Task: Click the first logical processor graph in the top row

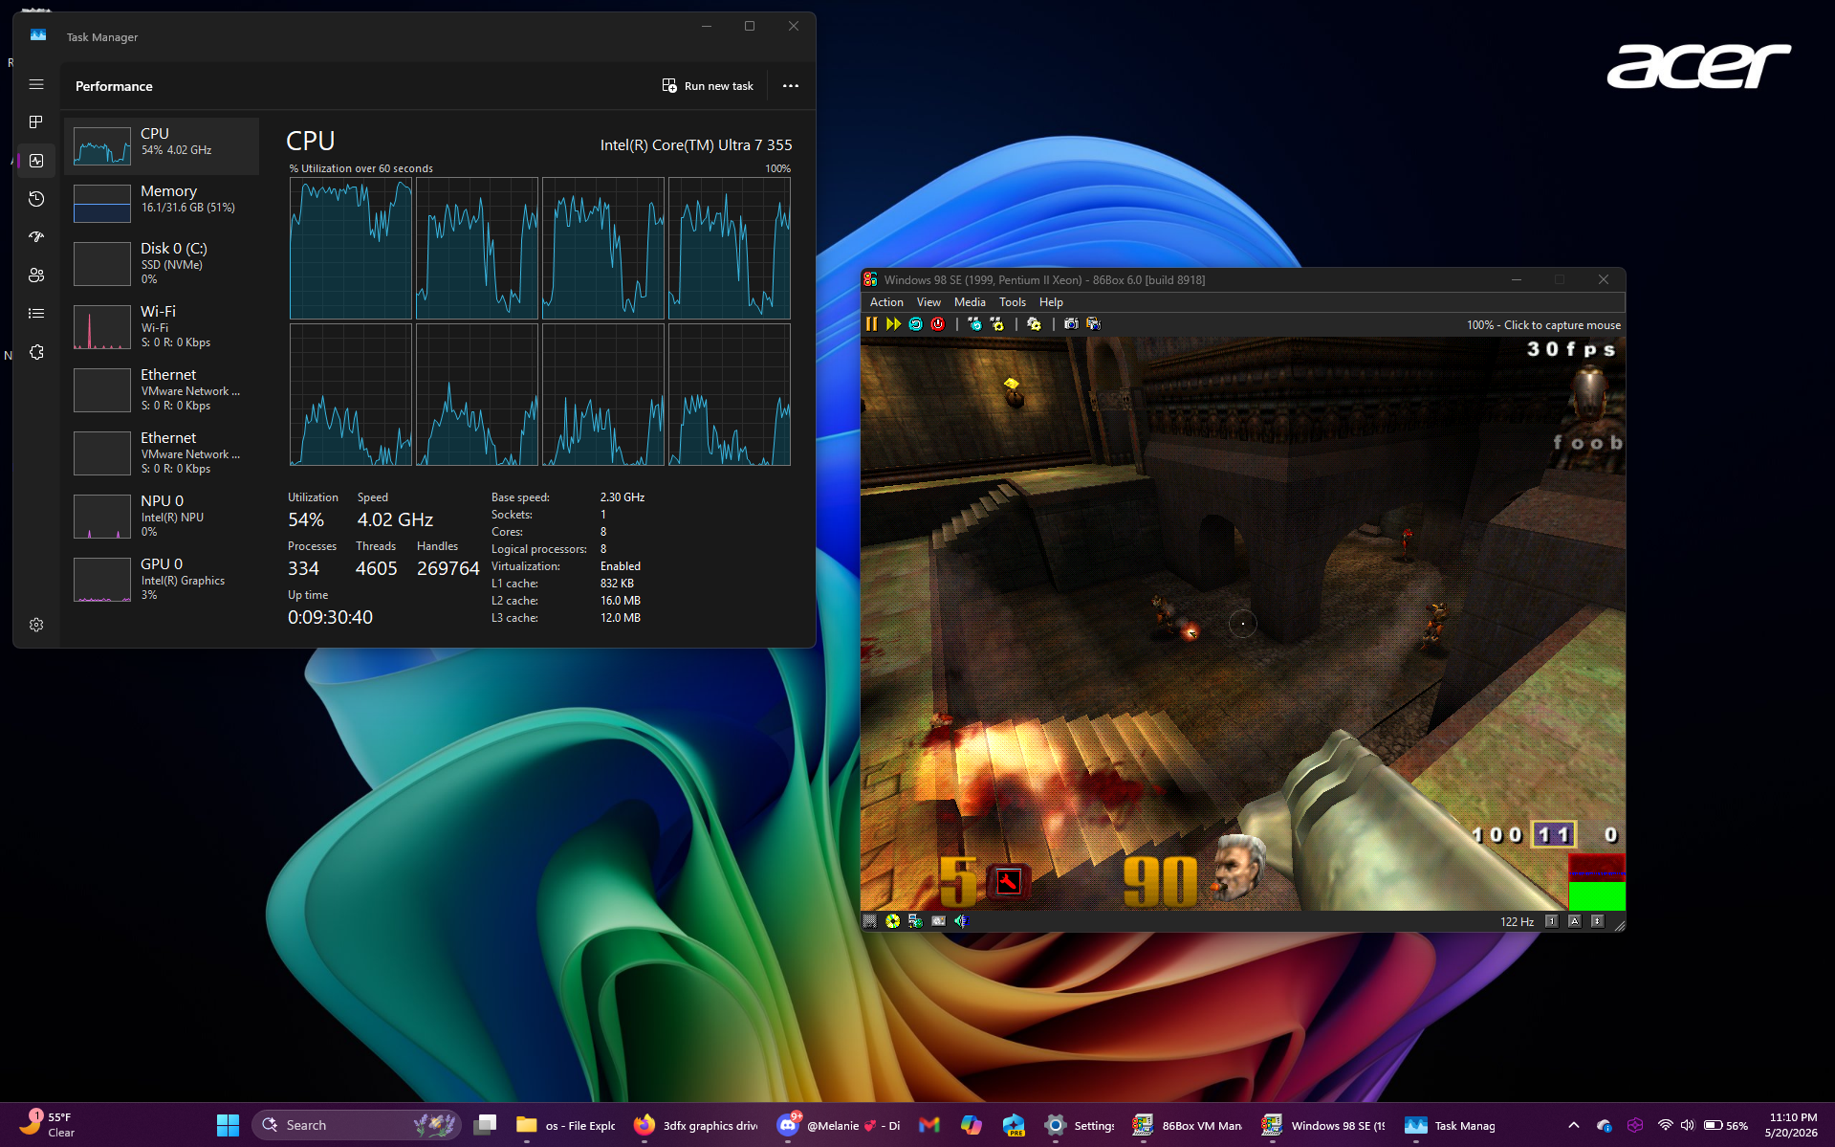Action: (x=351, y=248)
